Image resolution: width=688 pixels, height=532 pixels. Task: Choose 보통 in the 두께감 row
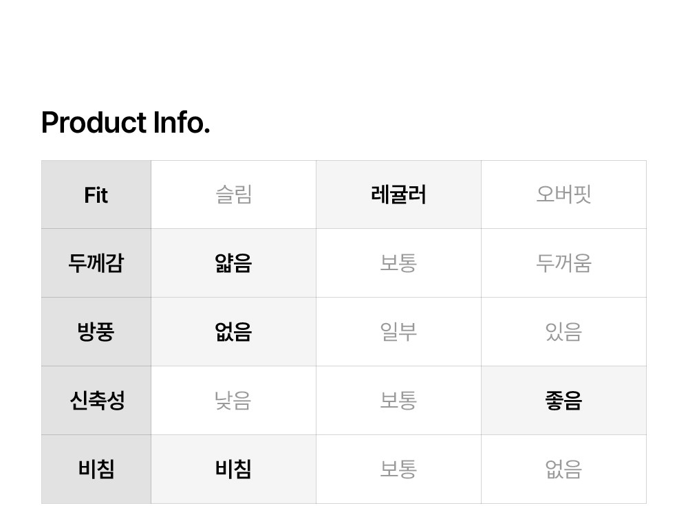tap(398, 263)
